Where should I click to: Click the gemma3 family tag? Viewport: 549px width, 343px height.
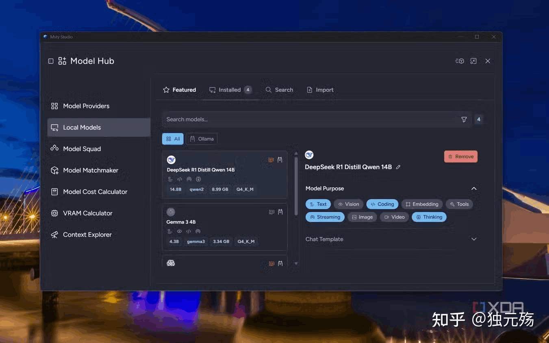tap(196, 241)
